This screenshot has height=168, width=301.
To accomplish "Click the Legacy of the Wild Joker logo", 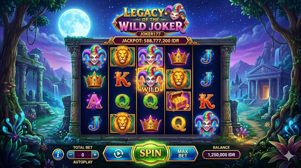I will coord(150,19).
